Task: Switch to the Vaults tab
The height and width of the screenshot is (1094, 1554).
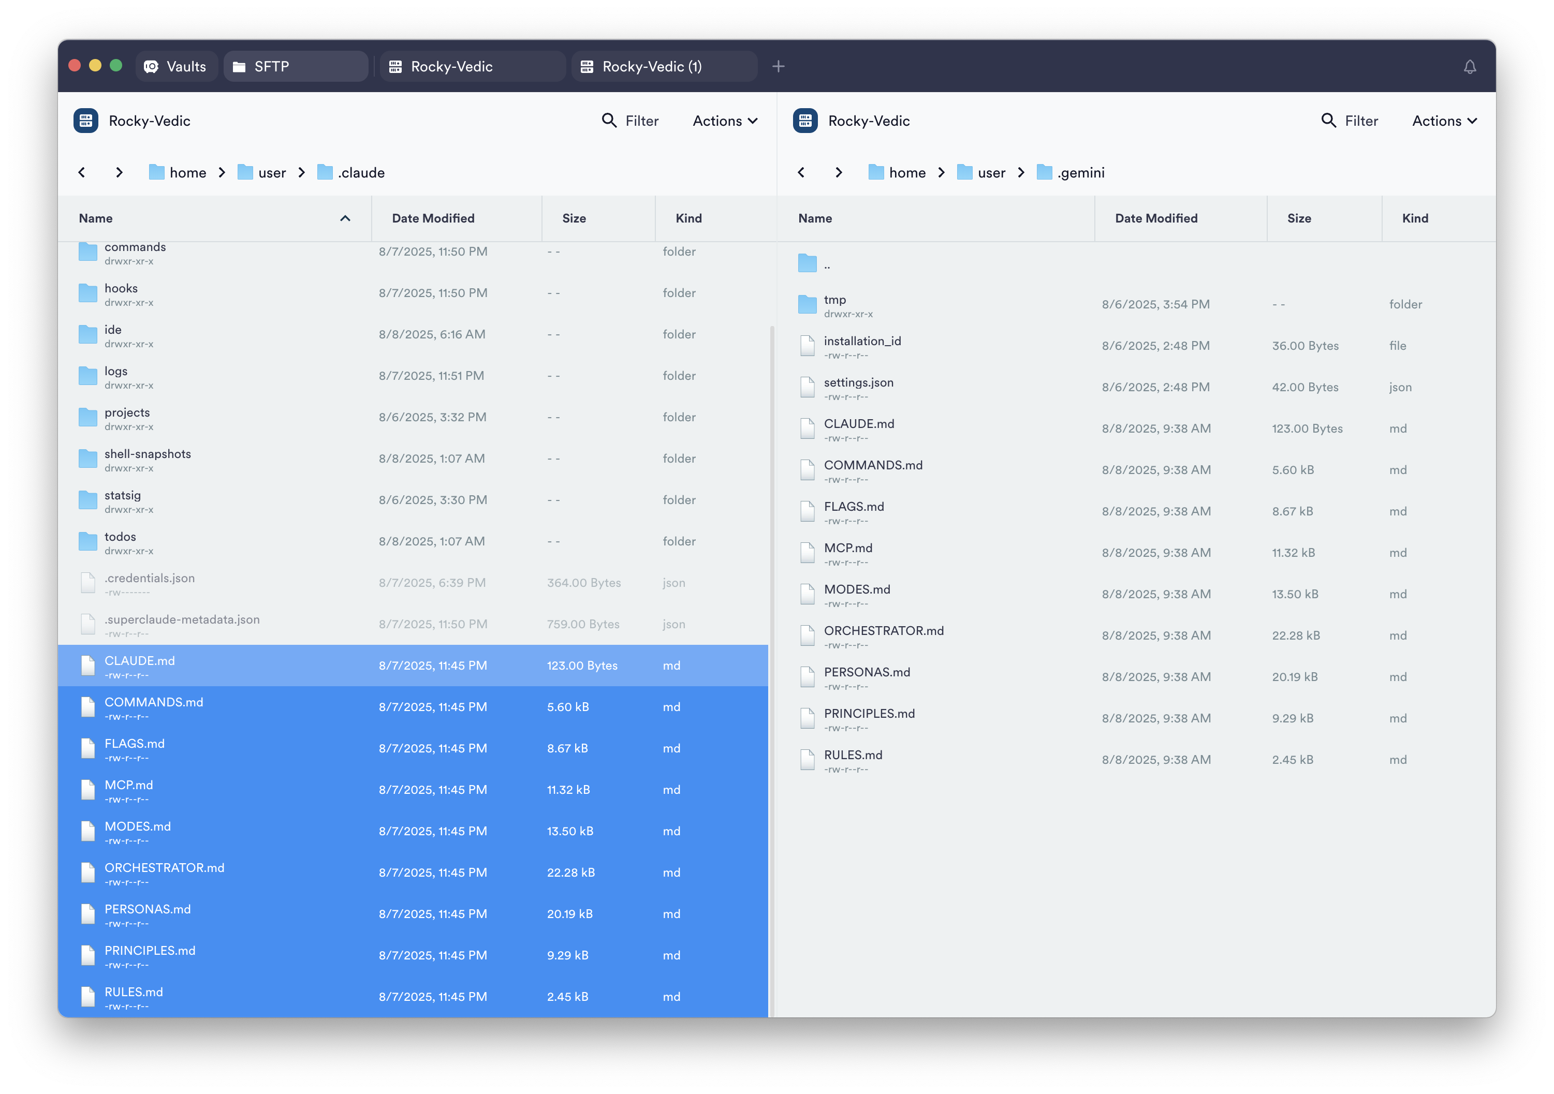Action: coord(176,66)
